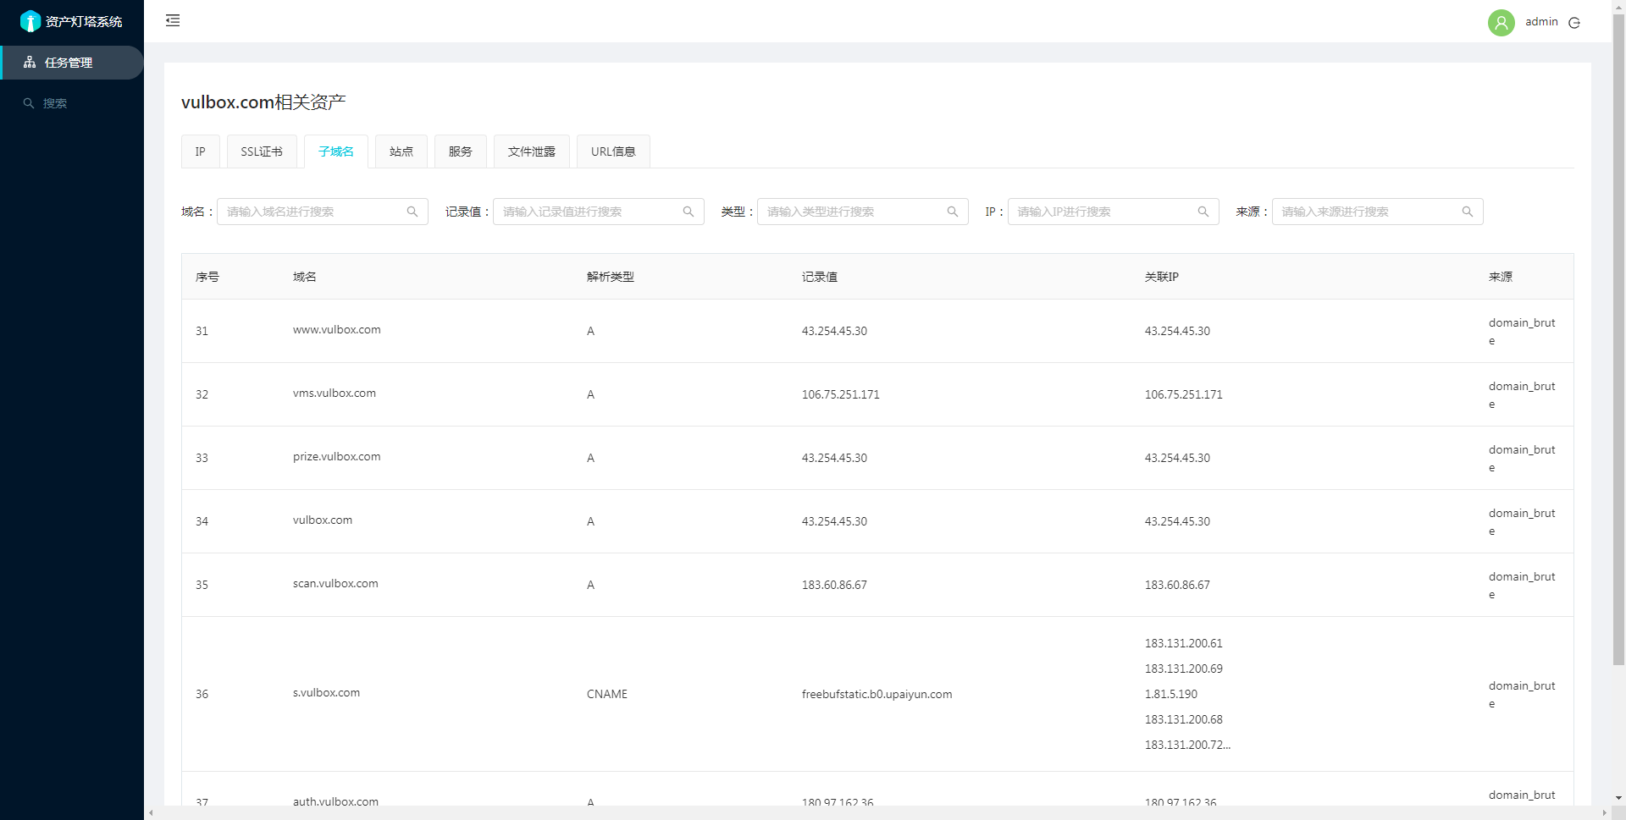Open the 文件泄露 tab
Viewport: 1626px width, 820px height.
[532, 151]
